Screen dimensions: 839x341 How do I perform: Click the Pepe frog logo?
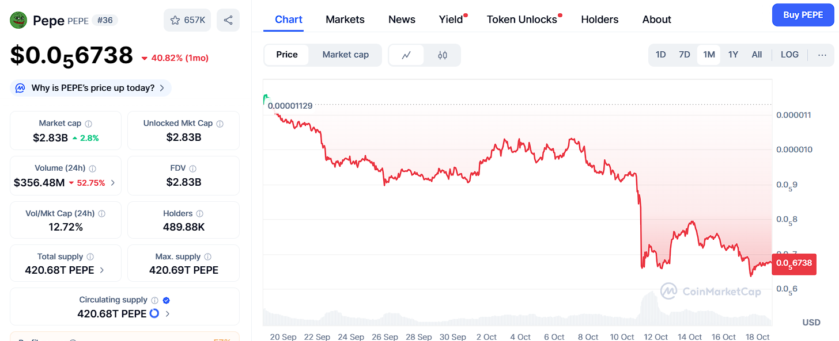pos(19,20)
